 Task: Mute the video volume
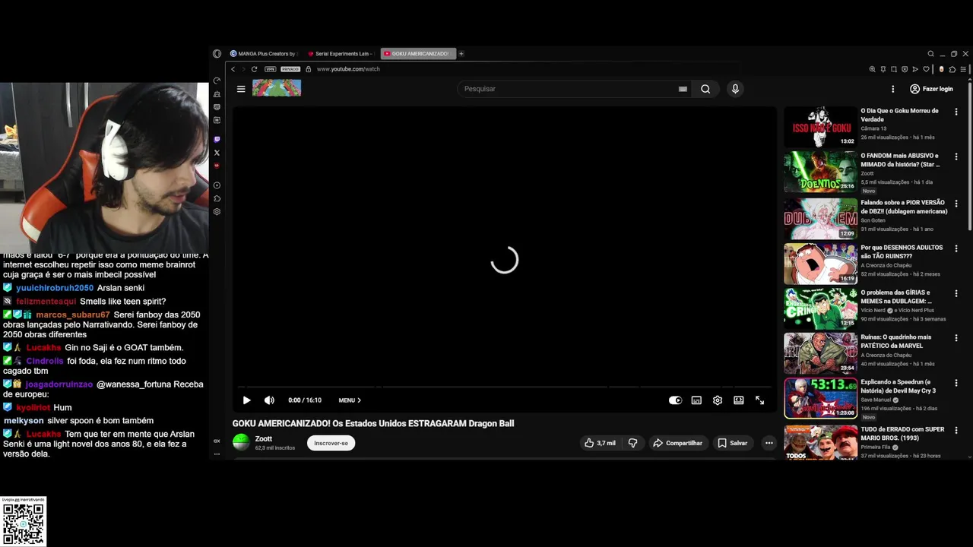[269, 400]
